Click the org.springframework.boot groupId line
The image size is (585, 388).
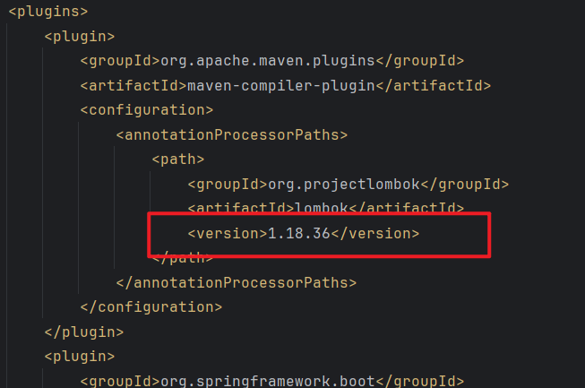(272, 381)
